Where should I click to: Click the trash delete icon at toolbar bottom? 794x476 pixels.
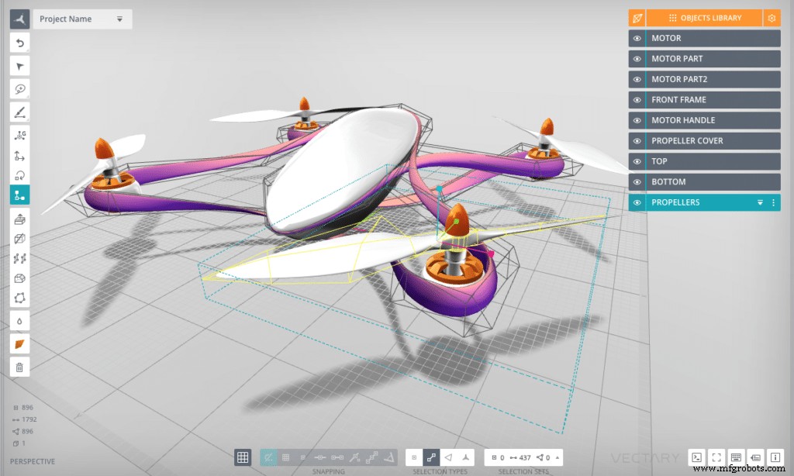[19, 365]
